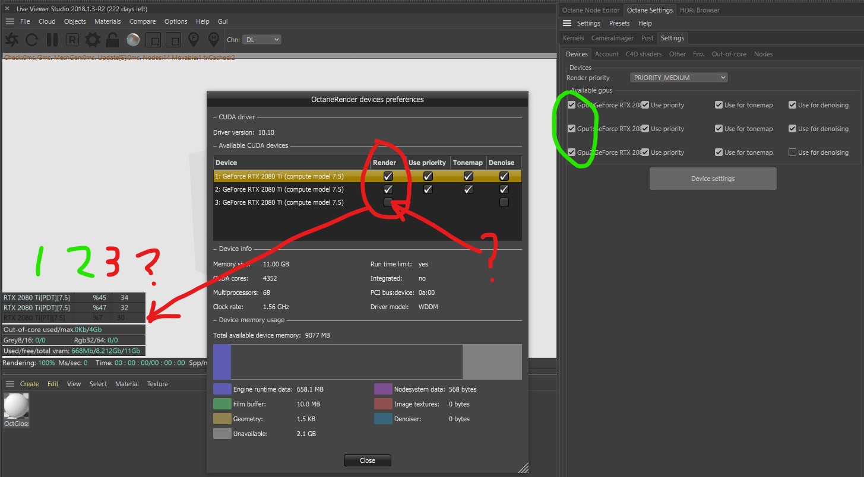Click the grey sphere clay mode icon
The image size is (864, 477).
[133, 40]
